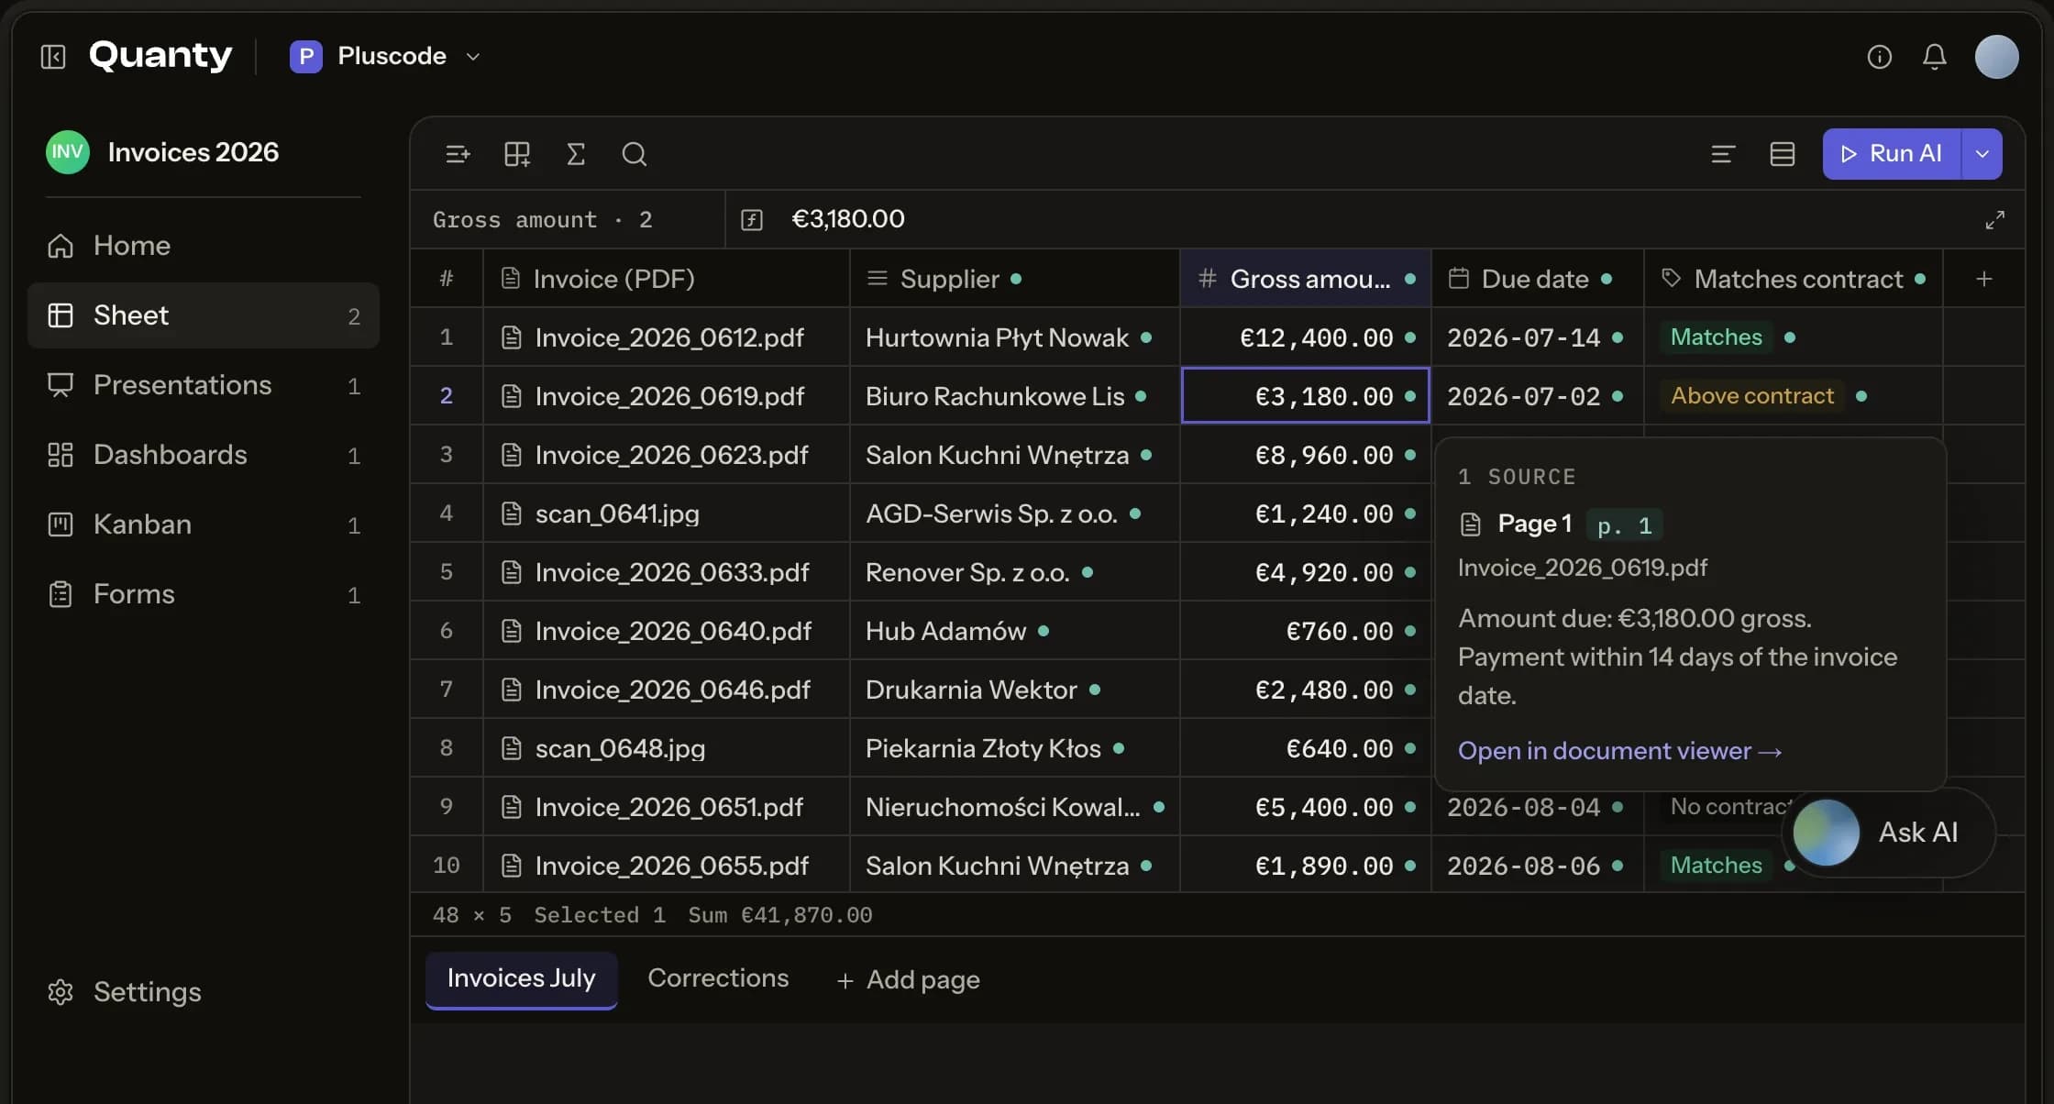The height and width of the screenshot is (1104, 2054).
Task: Open Kanban view
Action: (204, 524)
